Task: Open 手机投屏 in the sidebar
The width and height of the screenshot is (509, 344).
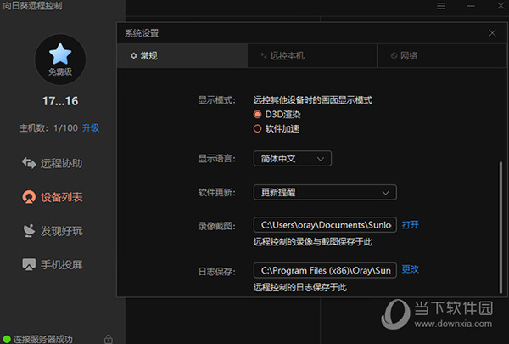Action: pos(53,264)
